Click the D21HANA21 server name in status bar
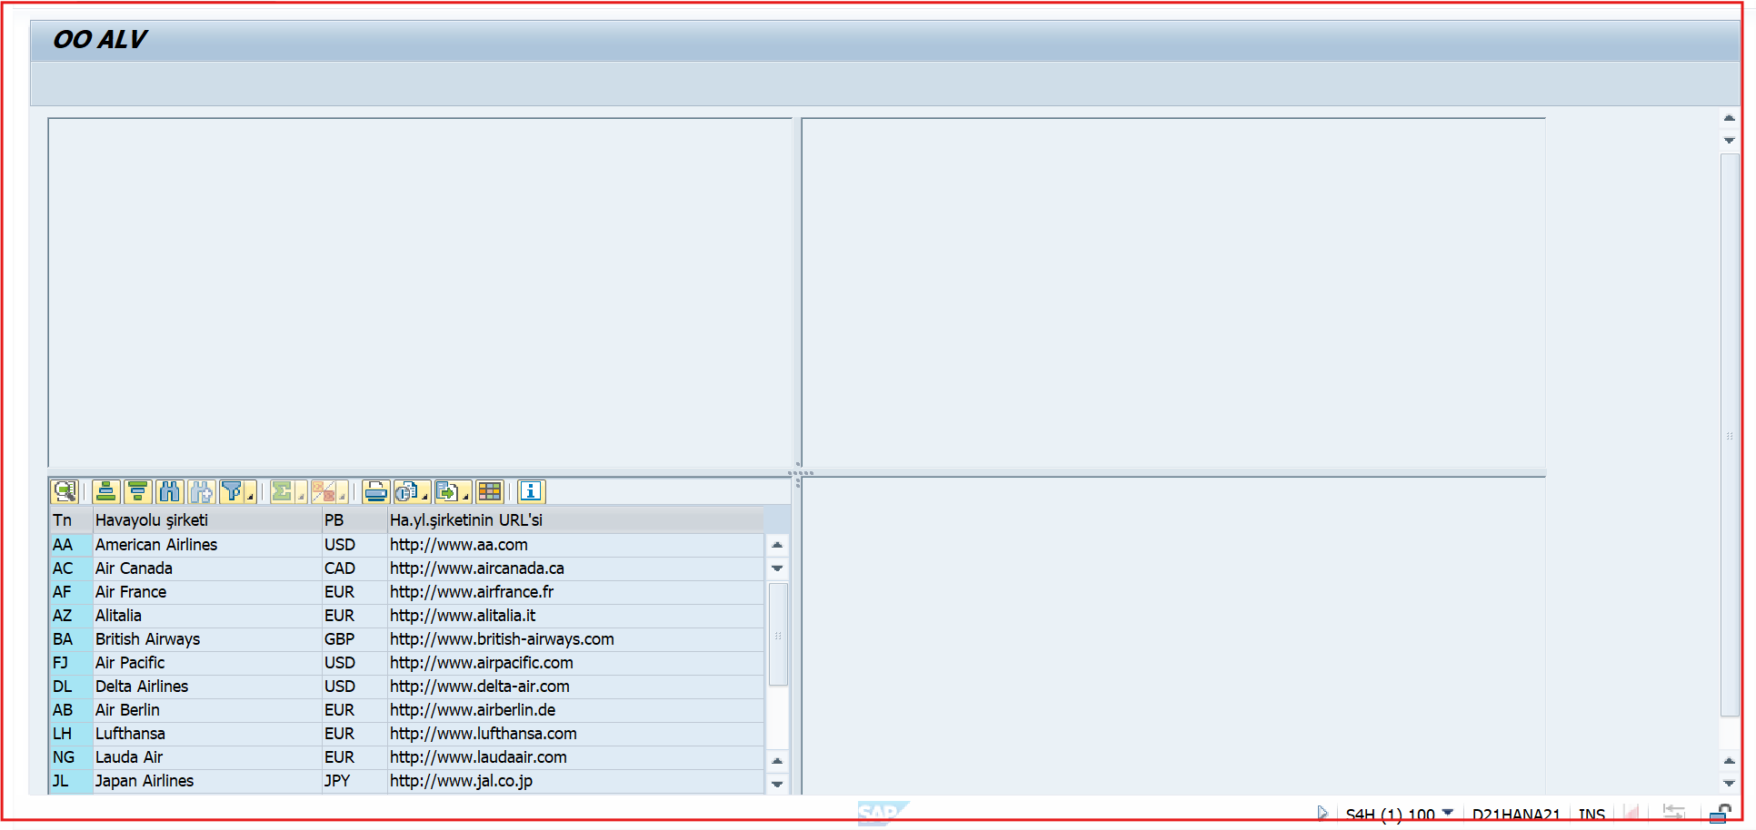The height and width of the screenshot is (830, 1756). (x=1515, y=814)
